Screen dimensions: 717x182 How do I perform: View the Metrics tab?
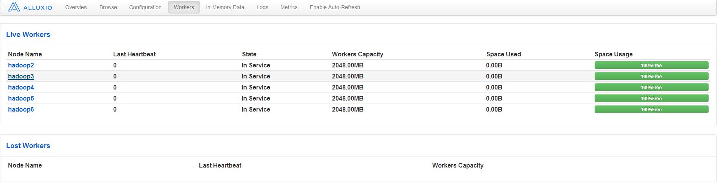[x=289, y=7]
